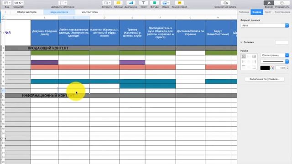This screenshot has height=164, width=292.
Task: Open the Вид view options button
Action: tap(7, 3)
